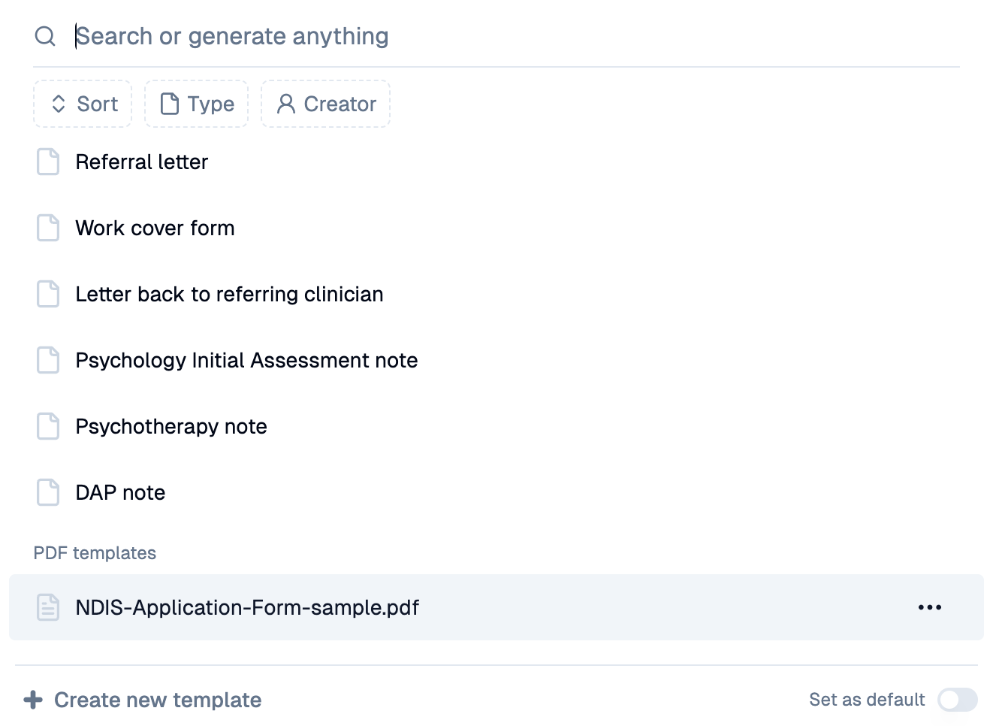This screenshot has width=993, height=726.
Task: Open the Letter back to referring clinician template
Action: coord(229,294)
